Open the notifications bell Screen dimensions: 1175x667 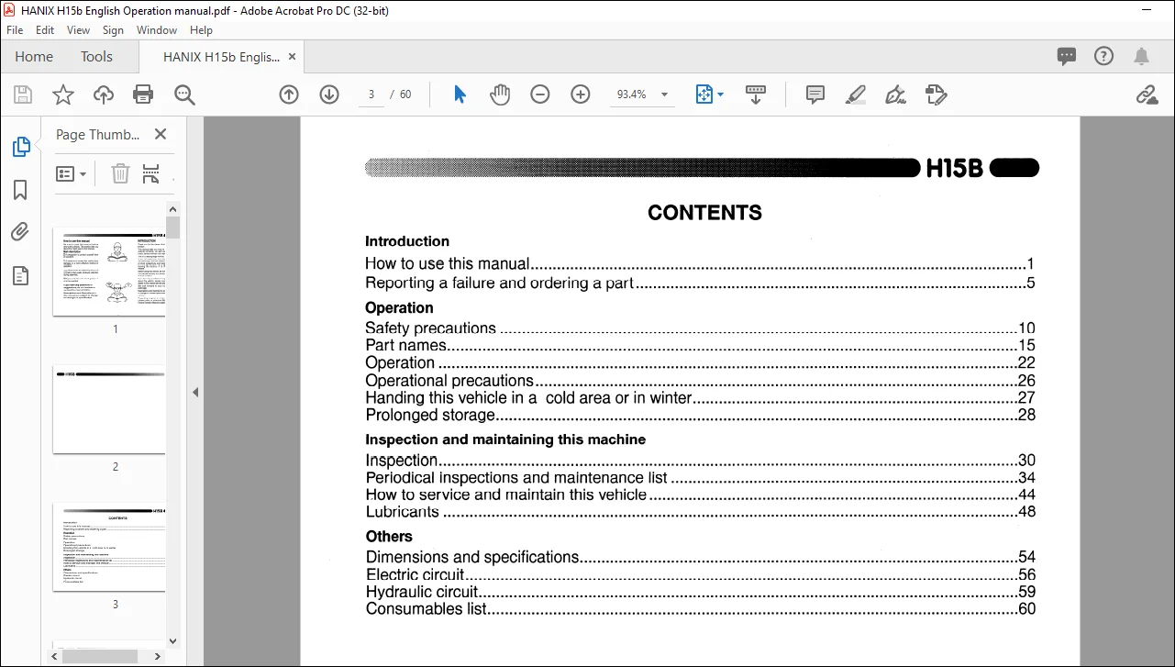click(x=1142, y=56)
